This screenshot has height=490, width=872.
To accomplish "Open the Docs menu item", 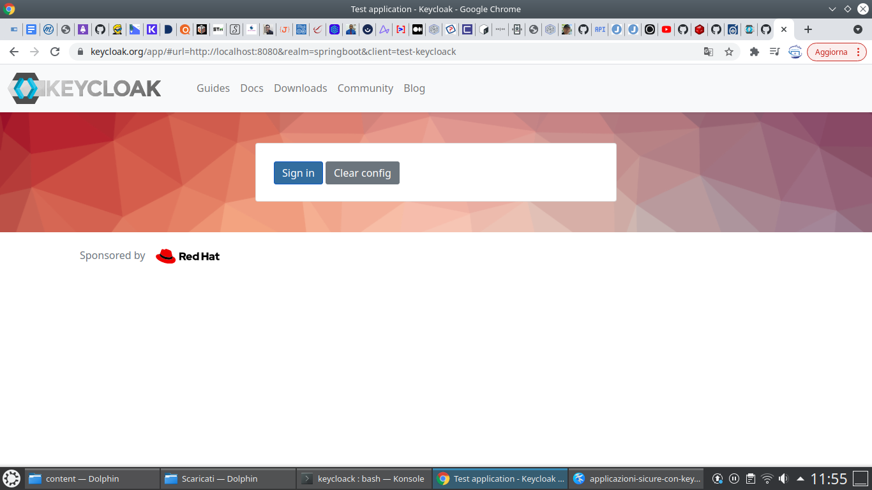I will click(252, 88).
